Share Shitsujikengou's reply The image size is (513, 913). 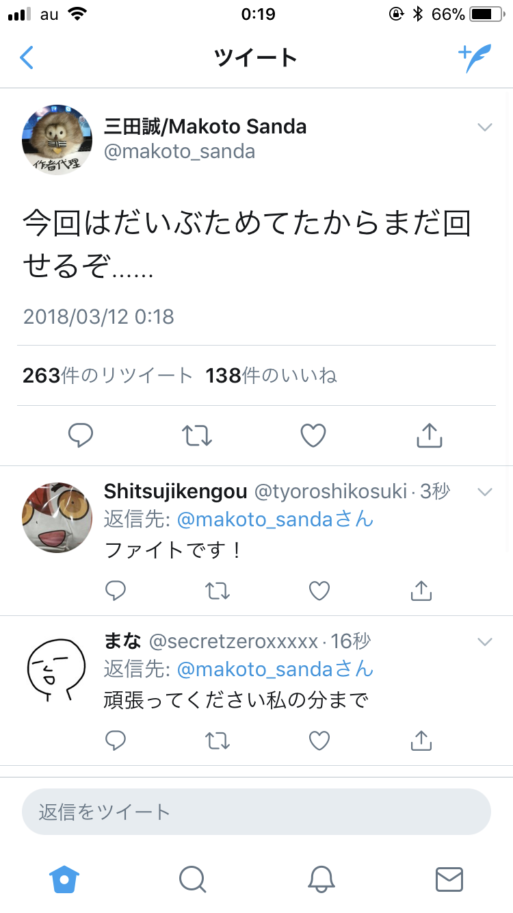[421, 590]
